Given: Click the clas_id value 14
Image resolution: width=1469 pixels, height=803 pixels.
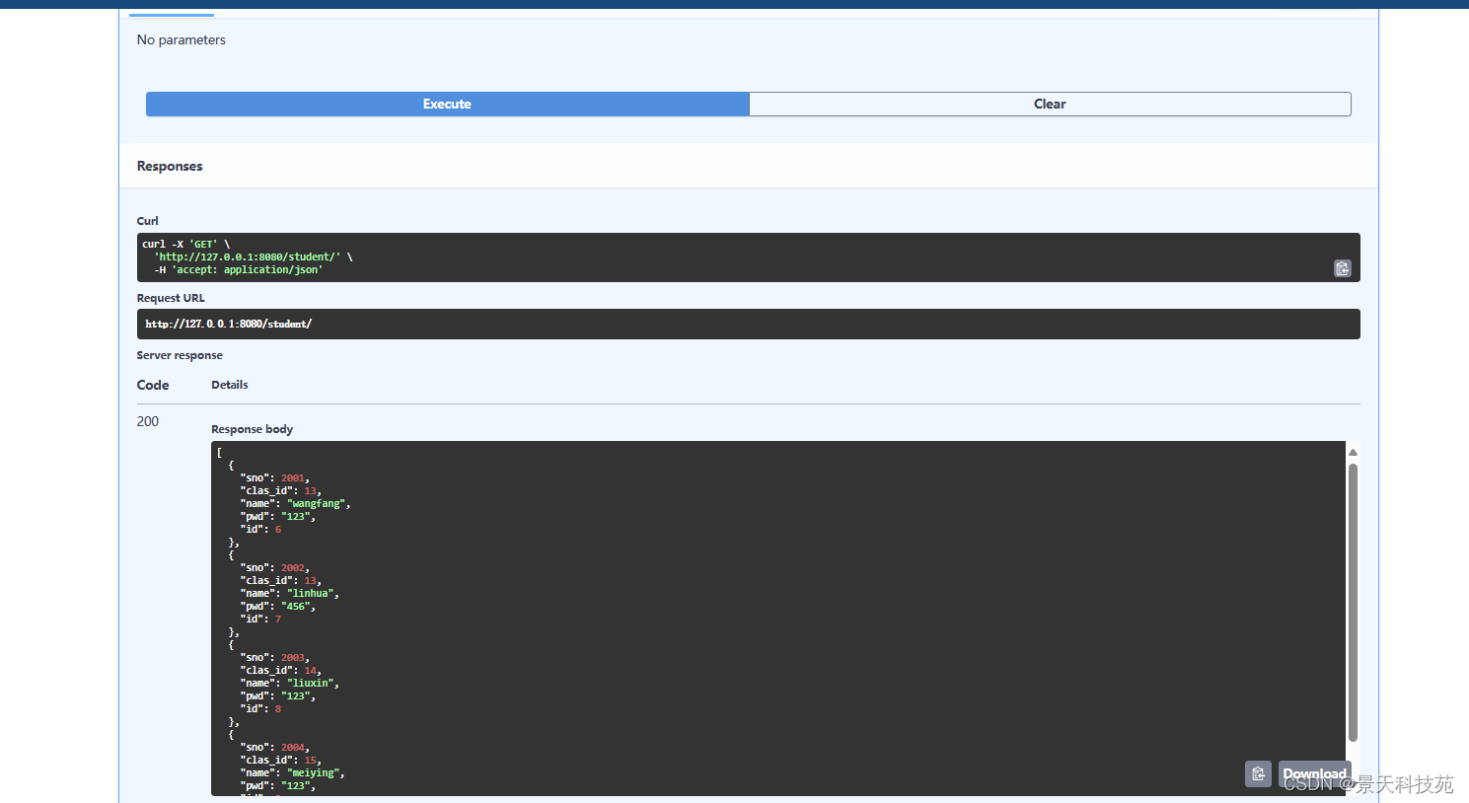Looking at the screenshot, I should (310, 670).
